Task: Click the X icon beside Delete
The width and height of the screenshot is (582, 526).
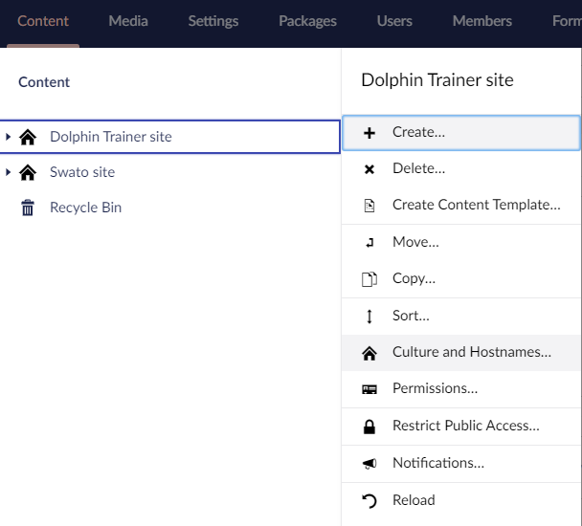Action: [369, 169]
